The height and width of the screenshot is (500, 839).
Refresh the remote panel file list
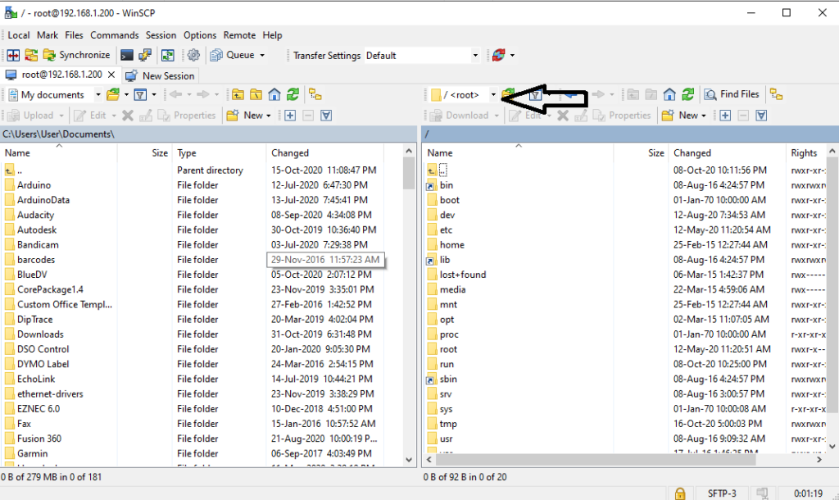pos(688,95)
